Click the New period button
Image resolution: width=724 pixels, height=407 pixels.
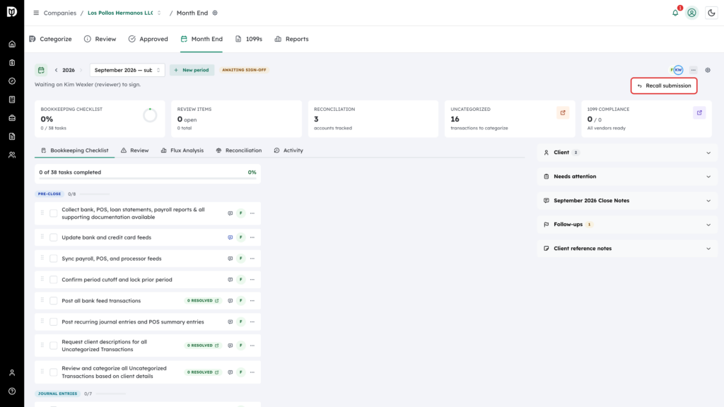point(192,70)
